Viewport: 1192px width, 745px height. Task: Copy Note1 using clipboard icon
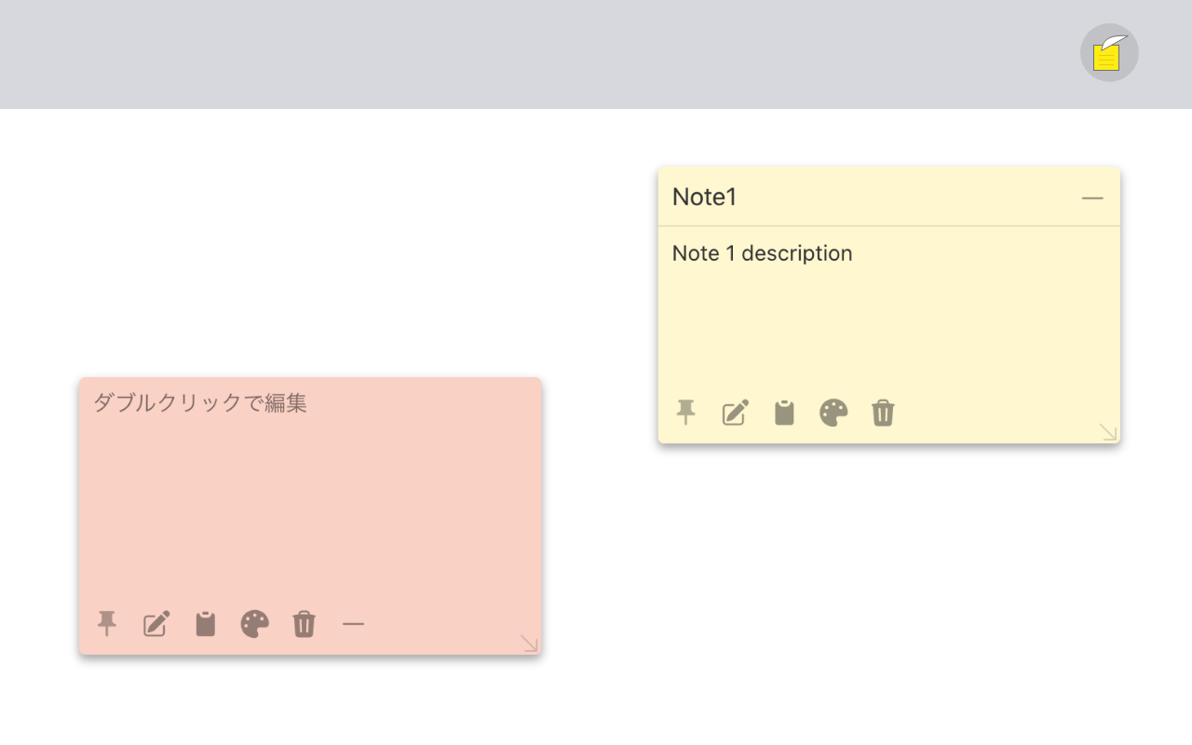tap(784, 413)
